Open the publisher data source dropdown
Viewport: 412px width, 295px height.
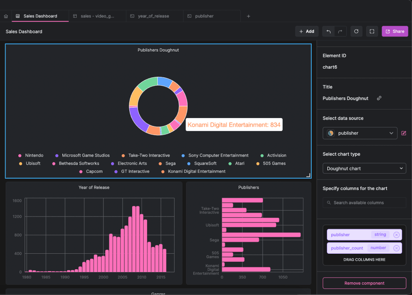point(360,133)
